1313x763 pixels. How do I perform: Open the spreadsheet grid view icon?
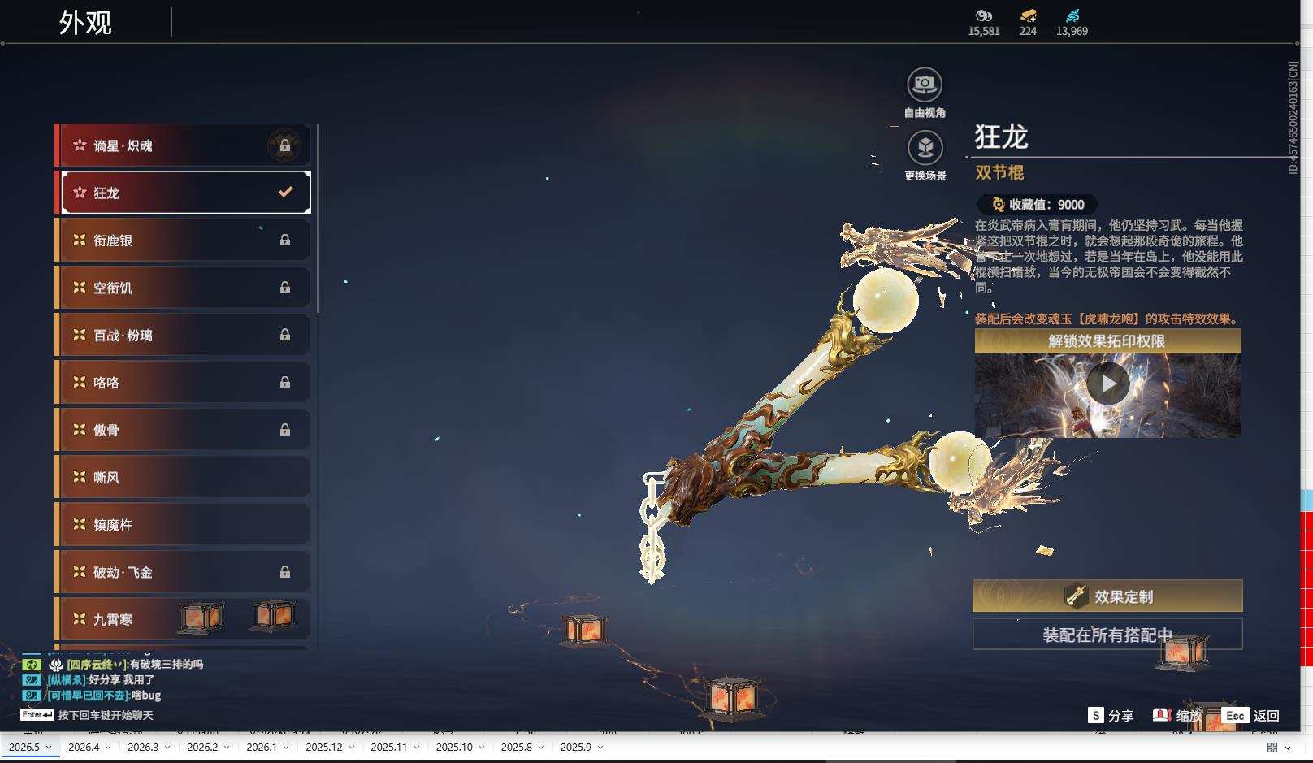click(1272, 748)
